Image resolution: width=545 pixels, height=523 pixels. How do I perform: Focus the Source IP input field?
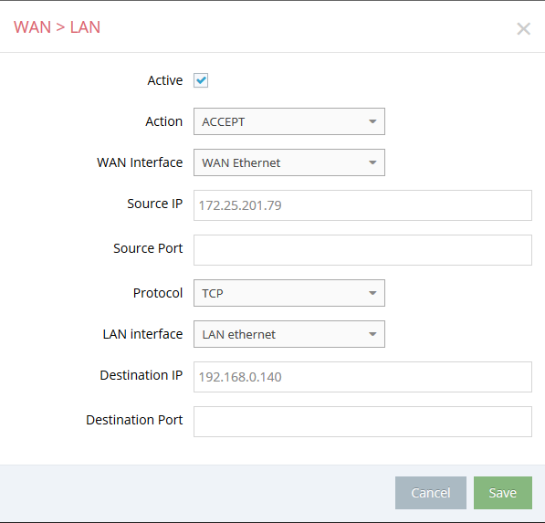point(362,205)
